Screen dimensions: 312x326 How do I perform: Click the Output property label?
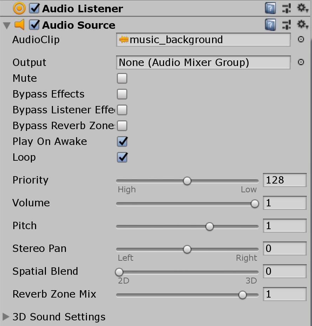29,62
